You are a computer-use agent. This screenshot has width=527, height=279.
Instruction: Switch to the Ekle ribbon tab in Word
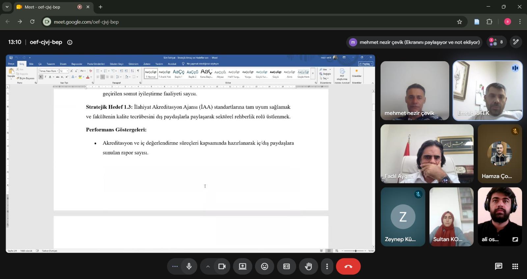tap(31, 64)
